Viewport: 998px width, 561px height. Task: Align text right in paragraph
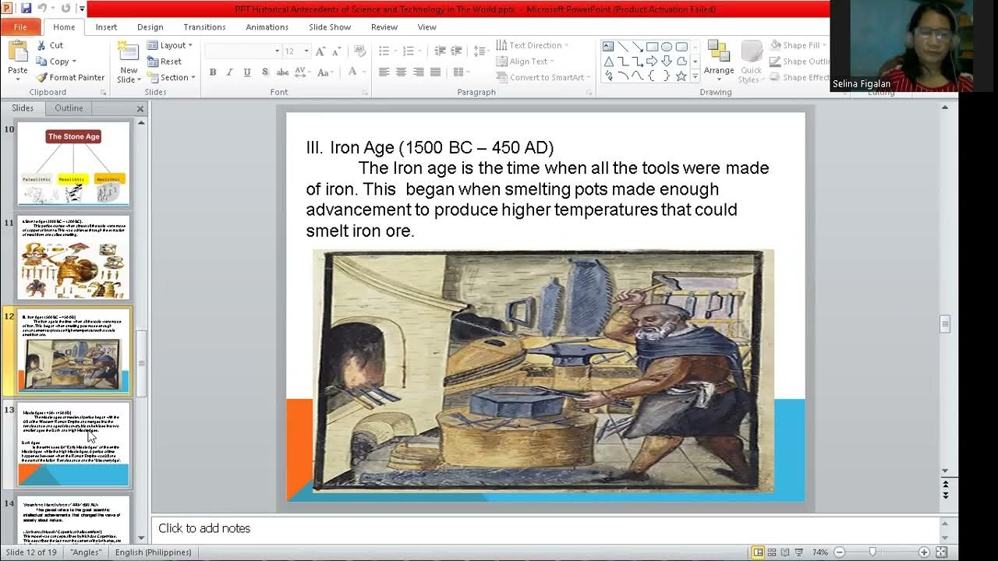click(418, 72)
